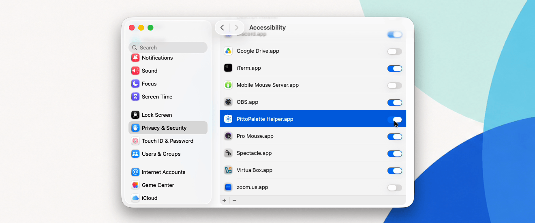Click the Notifications bell icon in sidebar
This screenshot has height=223, width=535.
pyautogui.click(x=135, y=58)
